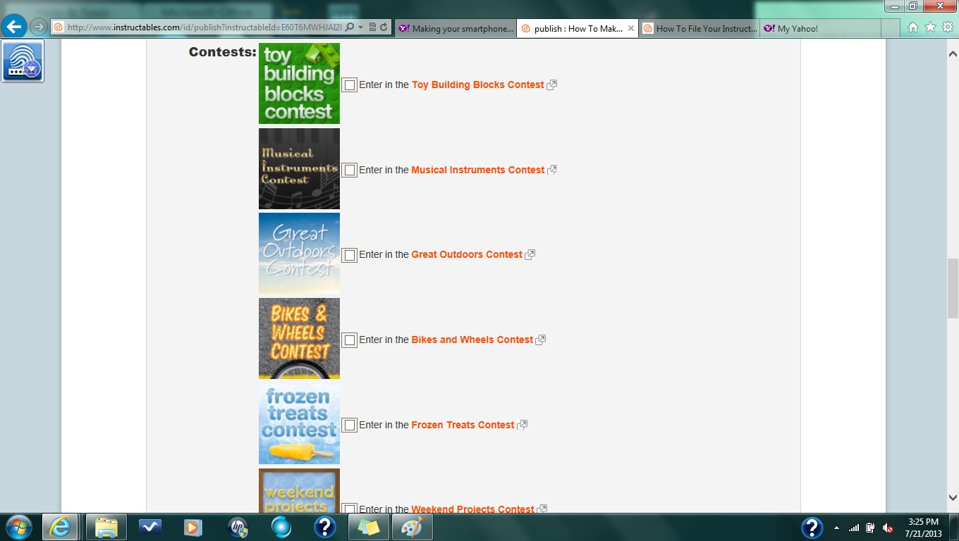This screenshot has width=959, height=541.
Task: Click the vertical scrollbar down arrow
Action: [953, 497]
